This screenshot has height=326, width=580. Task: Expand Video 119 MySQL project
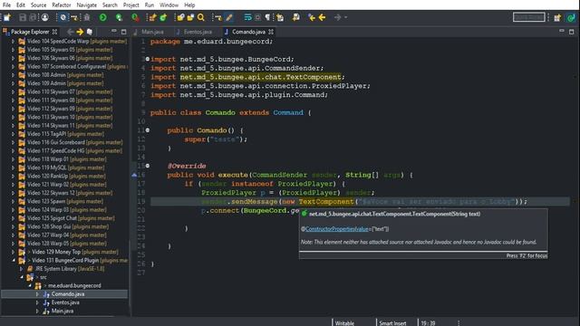pyautogui.click(x=13, y=168)
